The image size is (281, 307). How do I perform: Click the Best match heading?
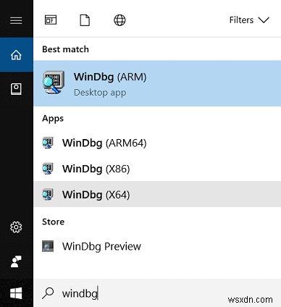pos(65,49)
